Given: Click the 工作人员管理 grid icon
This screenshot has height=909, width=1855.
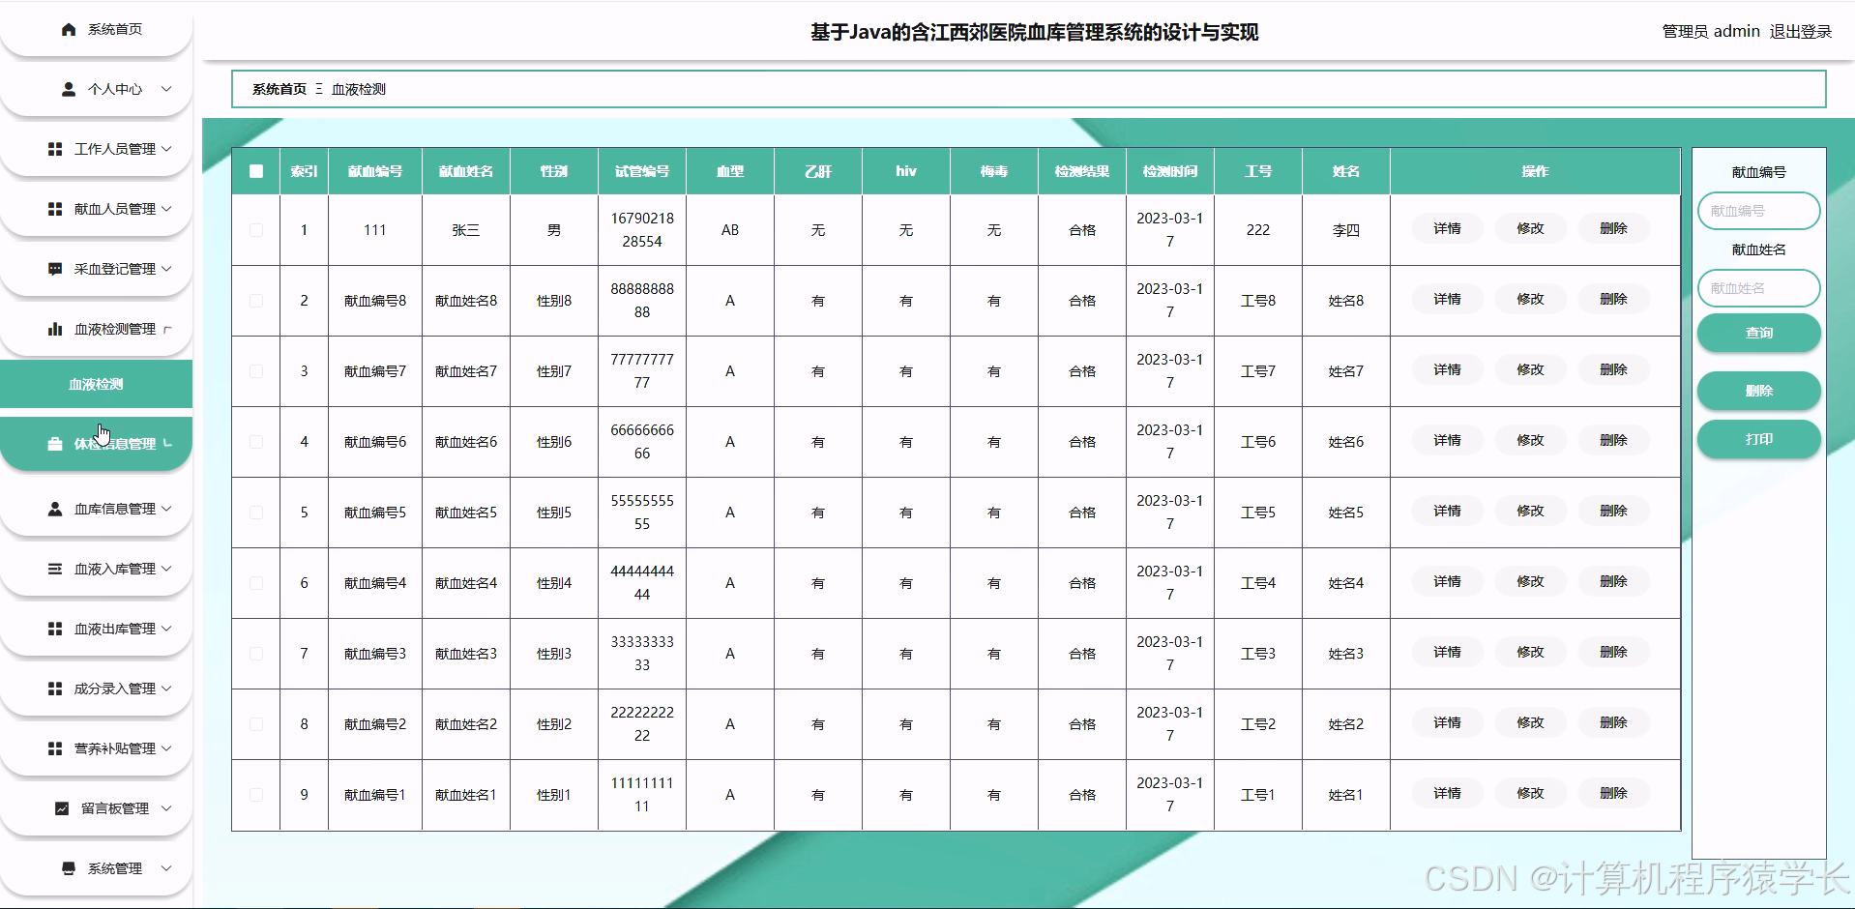Looking at the screenshot, I should click(x=54, y=149).
